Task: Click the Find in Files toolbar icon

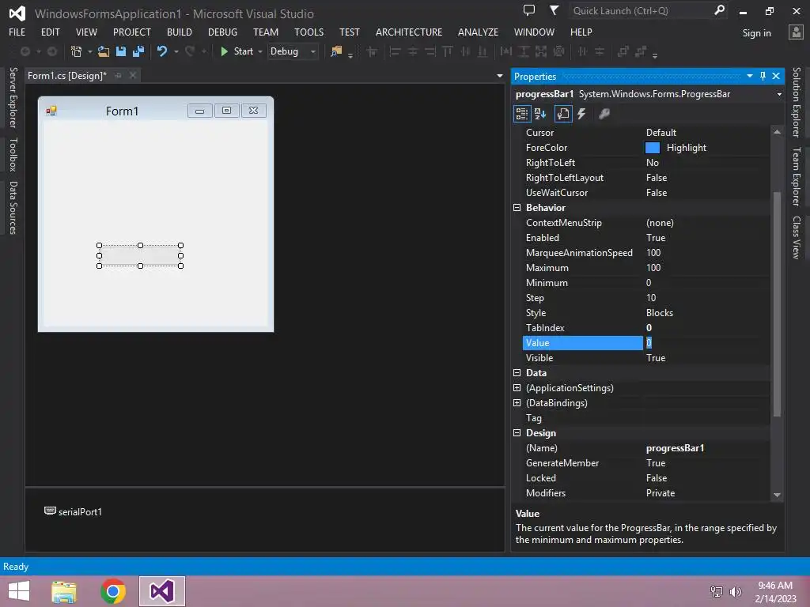Action: click(x=336, y=51)
